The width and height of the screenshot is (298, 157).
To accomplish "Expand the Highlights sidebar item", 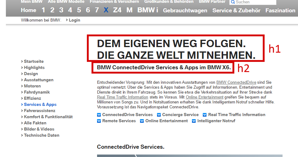I will [34, 67].
